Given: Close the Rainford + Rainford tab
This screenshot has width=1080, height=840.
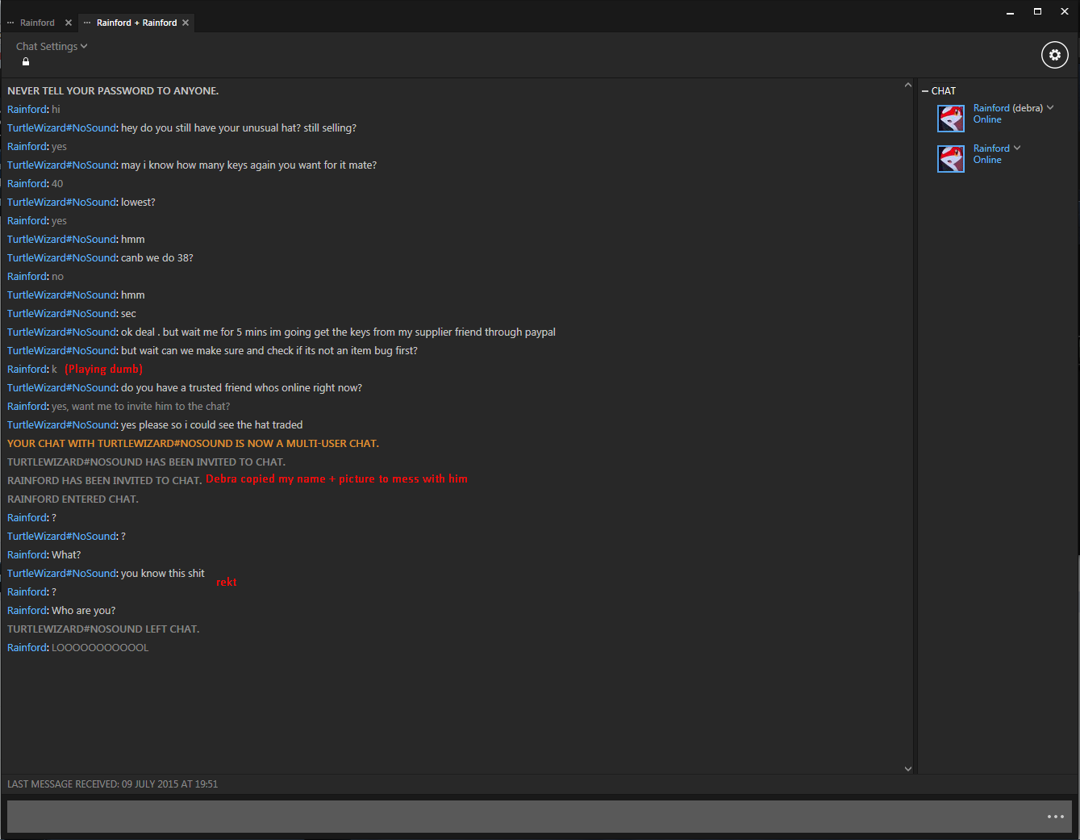Looking at the screenshot, I should (186, 23).
